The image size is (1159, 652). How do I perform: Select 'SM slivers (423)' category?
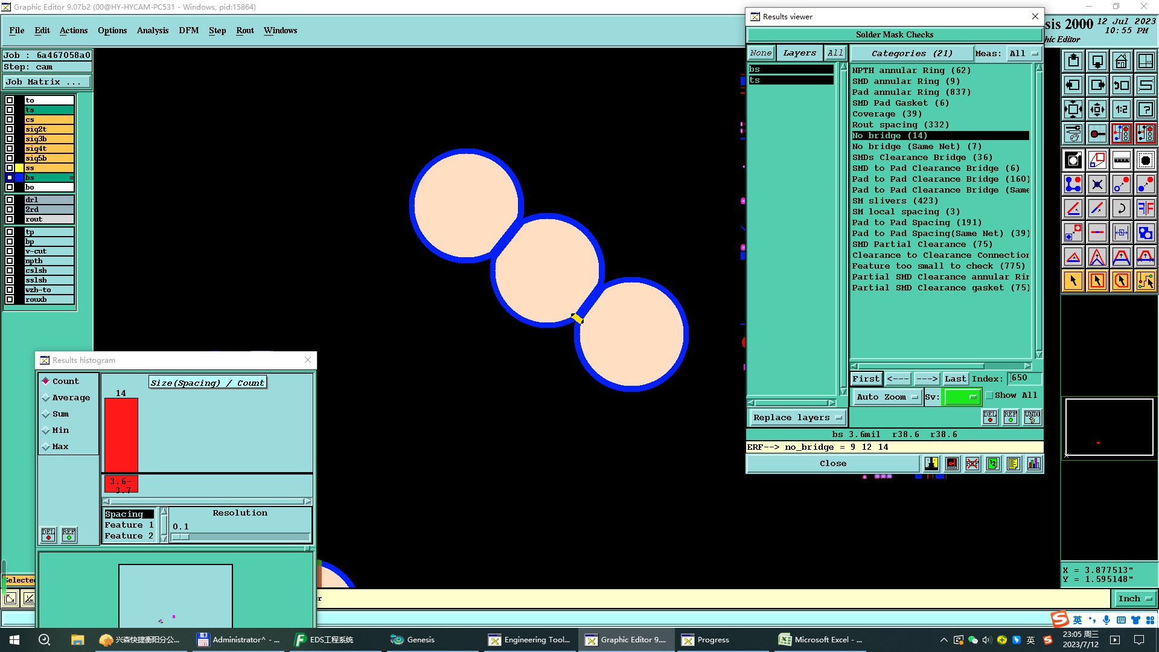coord(895,201)
